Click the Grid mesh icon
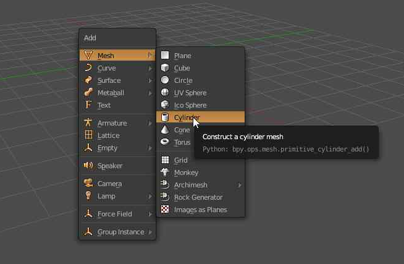Screen dimensions: 404x264 165,160
